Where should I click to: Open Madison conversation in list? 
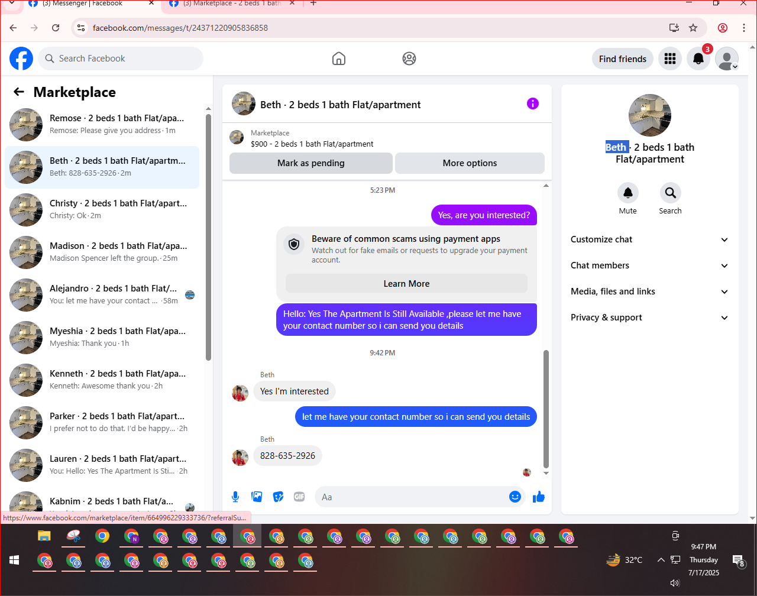[102, 252]
